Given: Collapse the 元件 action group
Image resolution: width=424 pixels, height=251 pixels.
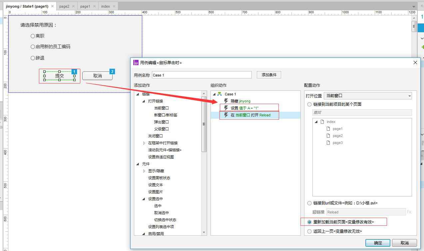Looking at the screenshot, I should pyautogui.click(x=138, y=164).
